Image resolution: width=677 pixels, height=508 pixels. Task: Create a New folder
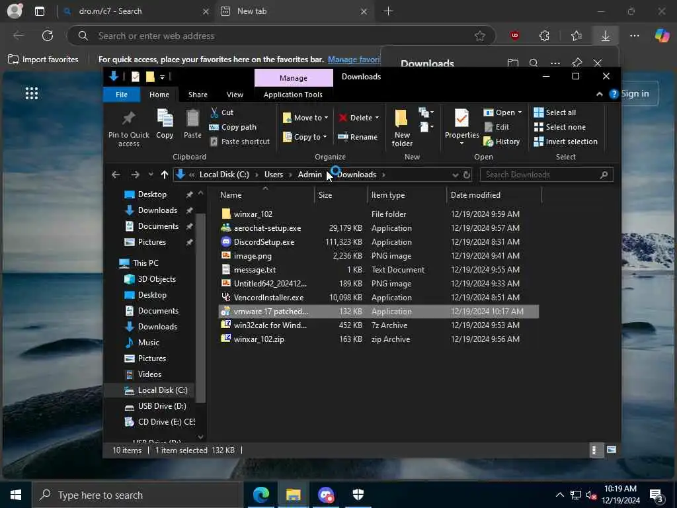(402, 128)
